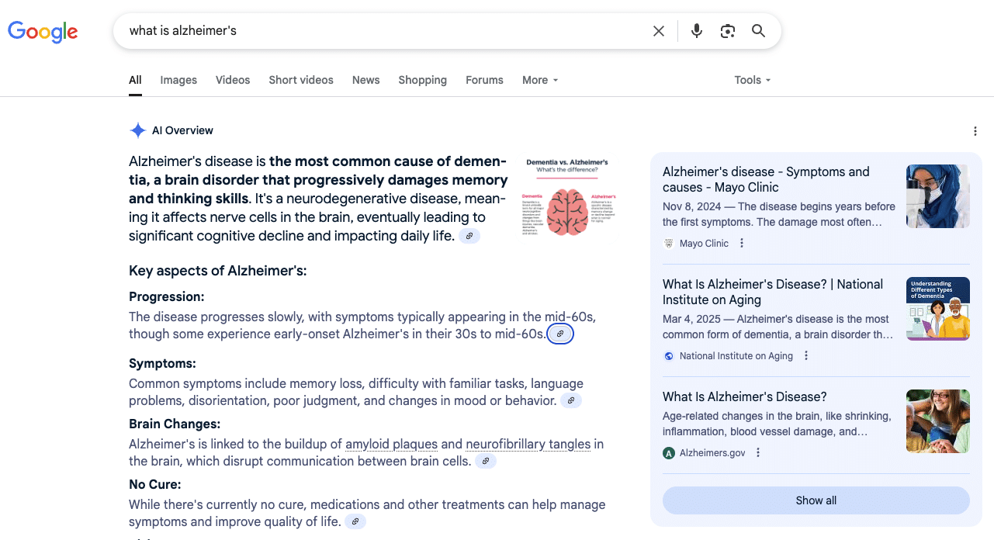Viewport: 994px width, 540px height.
Task: Open 'What Is Alzheimer's Disease? | National Institute on Aging'
Action: [773, 292]
